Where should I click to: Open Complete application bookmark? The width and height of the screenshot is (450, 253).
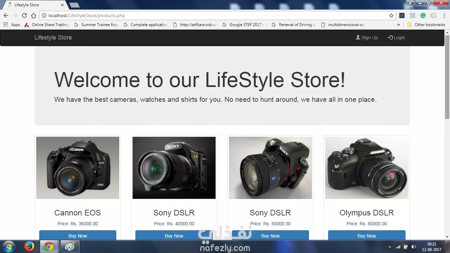(146, 25)
